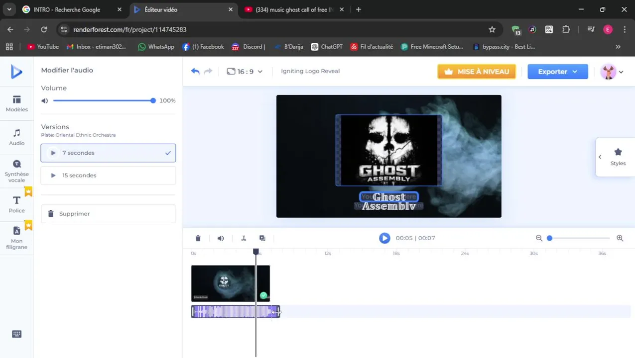Open Mon filigrane watermark panel
Screen dimensions: 635x358
point(16,237)
